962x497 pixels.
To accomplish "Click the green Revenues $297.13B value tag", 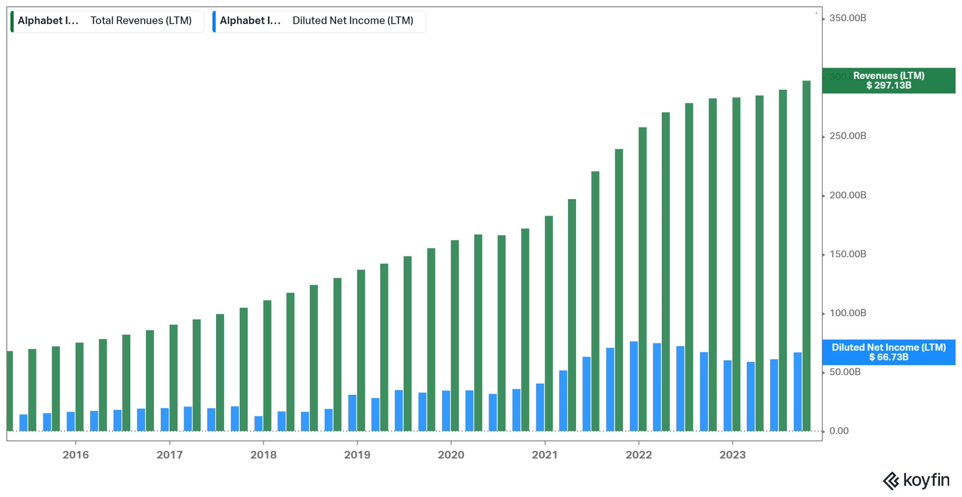I will click(888, 81).
